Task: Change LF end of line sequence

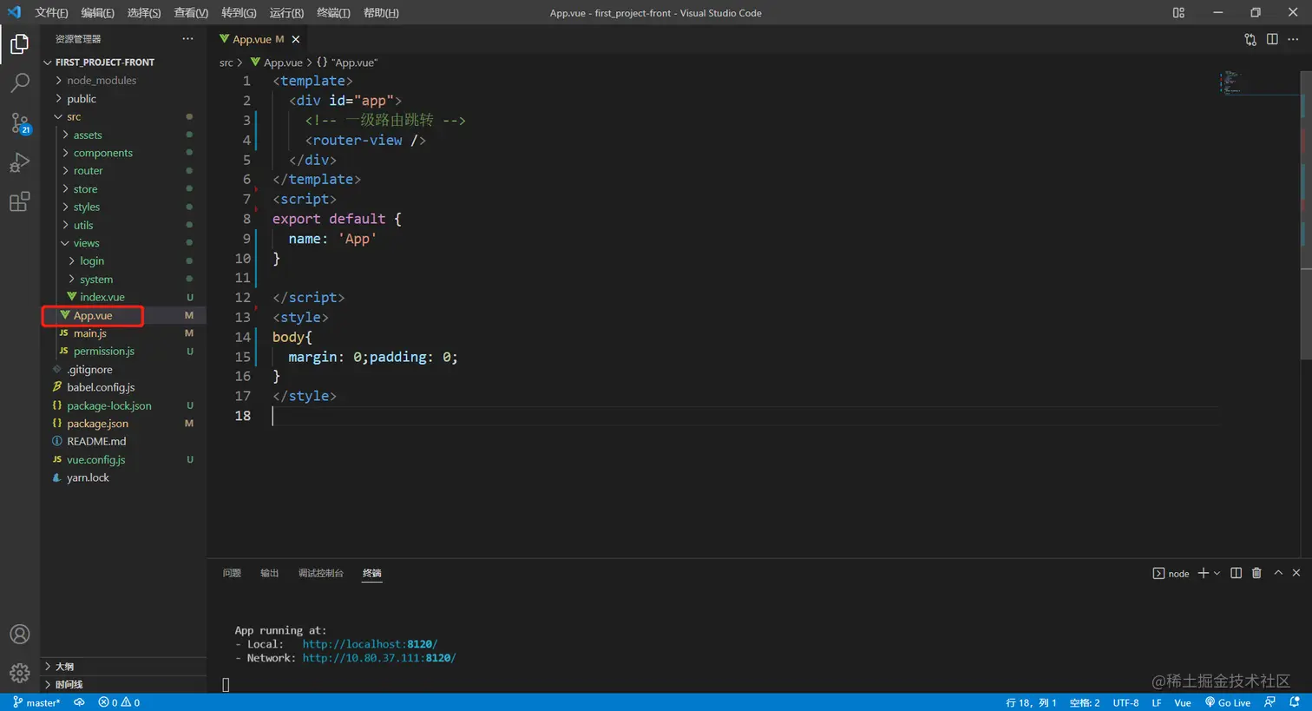Action: click(x=1157, y=702)
